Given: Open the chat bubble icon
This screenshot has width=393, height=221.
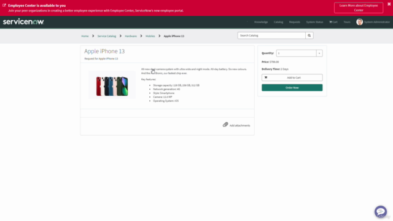Looking at the screenshot, I should pyautogui.click(x=381, y=212).
